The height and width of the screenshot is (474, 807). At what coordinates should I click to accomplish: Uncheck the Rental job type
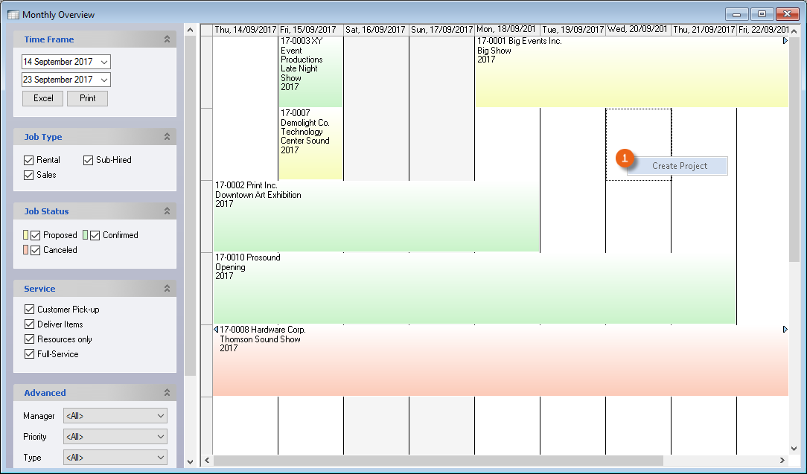29,160
